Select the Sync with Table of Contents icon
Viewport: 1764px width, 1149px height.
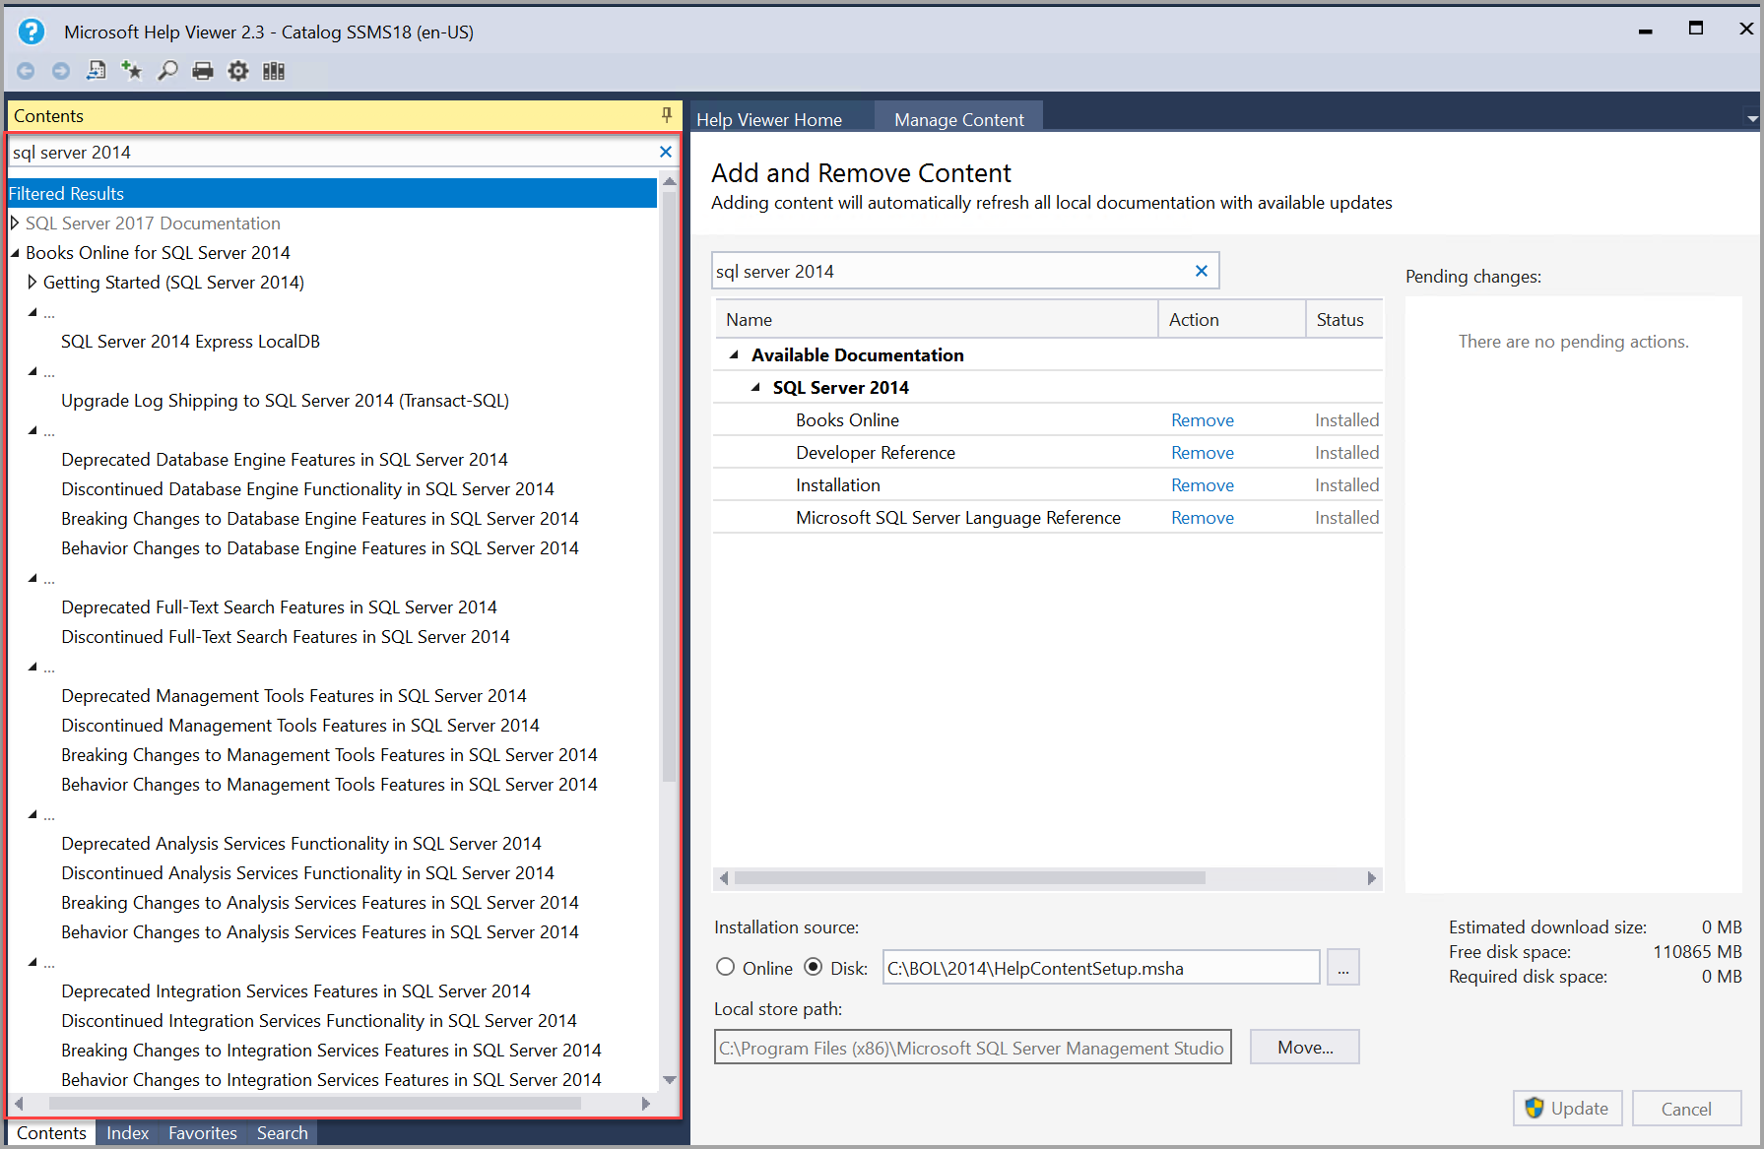96,70
